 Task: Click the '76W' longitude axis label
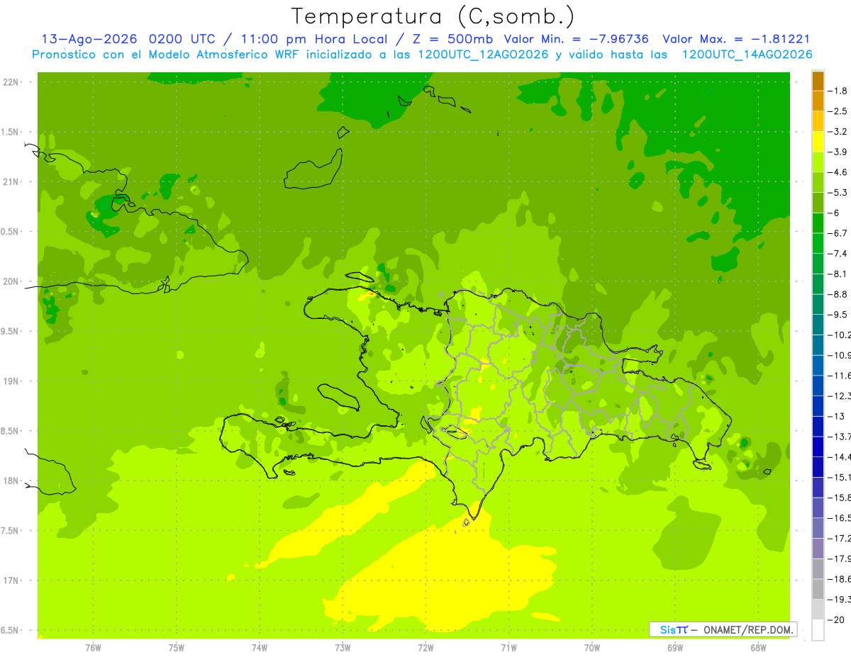click(93, 648)
